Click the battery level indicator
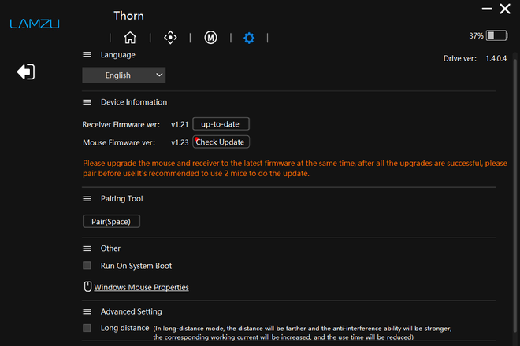The height and width of the screenshot is (346, 520). pos(496,36)
